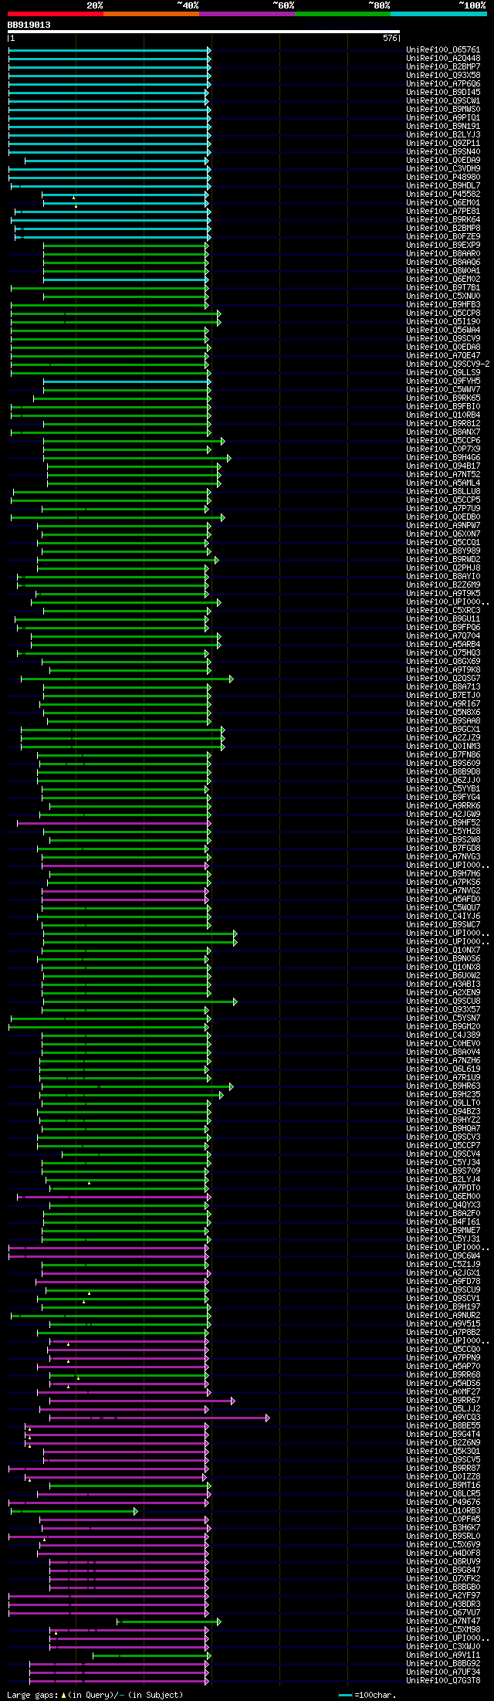The height and width of the screenshot is (1701, 494).
Task: Select alignment label UniRef100_Q2QSG7
Action: click(x=443, y=678)
